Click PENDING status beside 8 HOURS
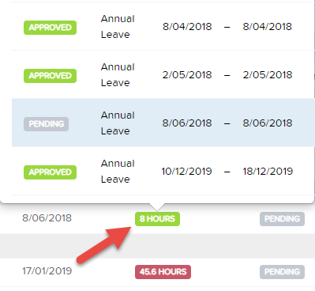This screenshot has width=315, height=291. point(282,219)
